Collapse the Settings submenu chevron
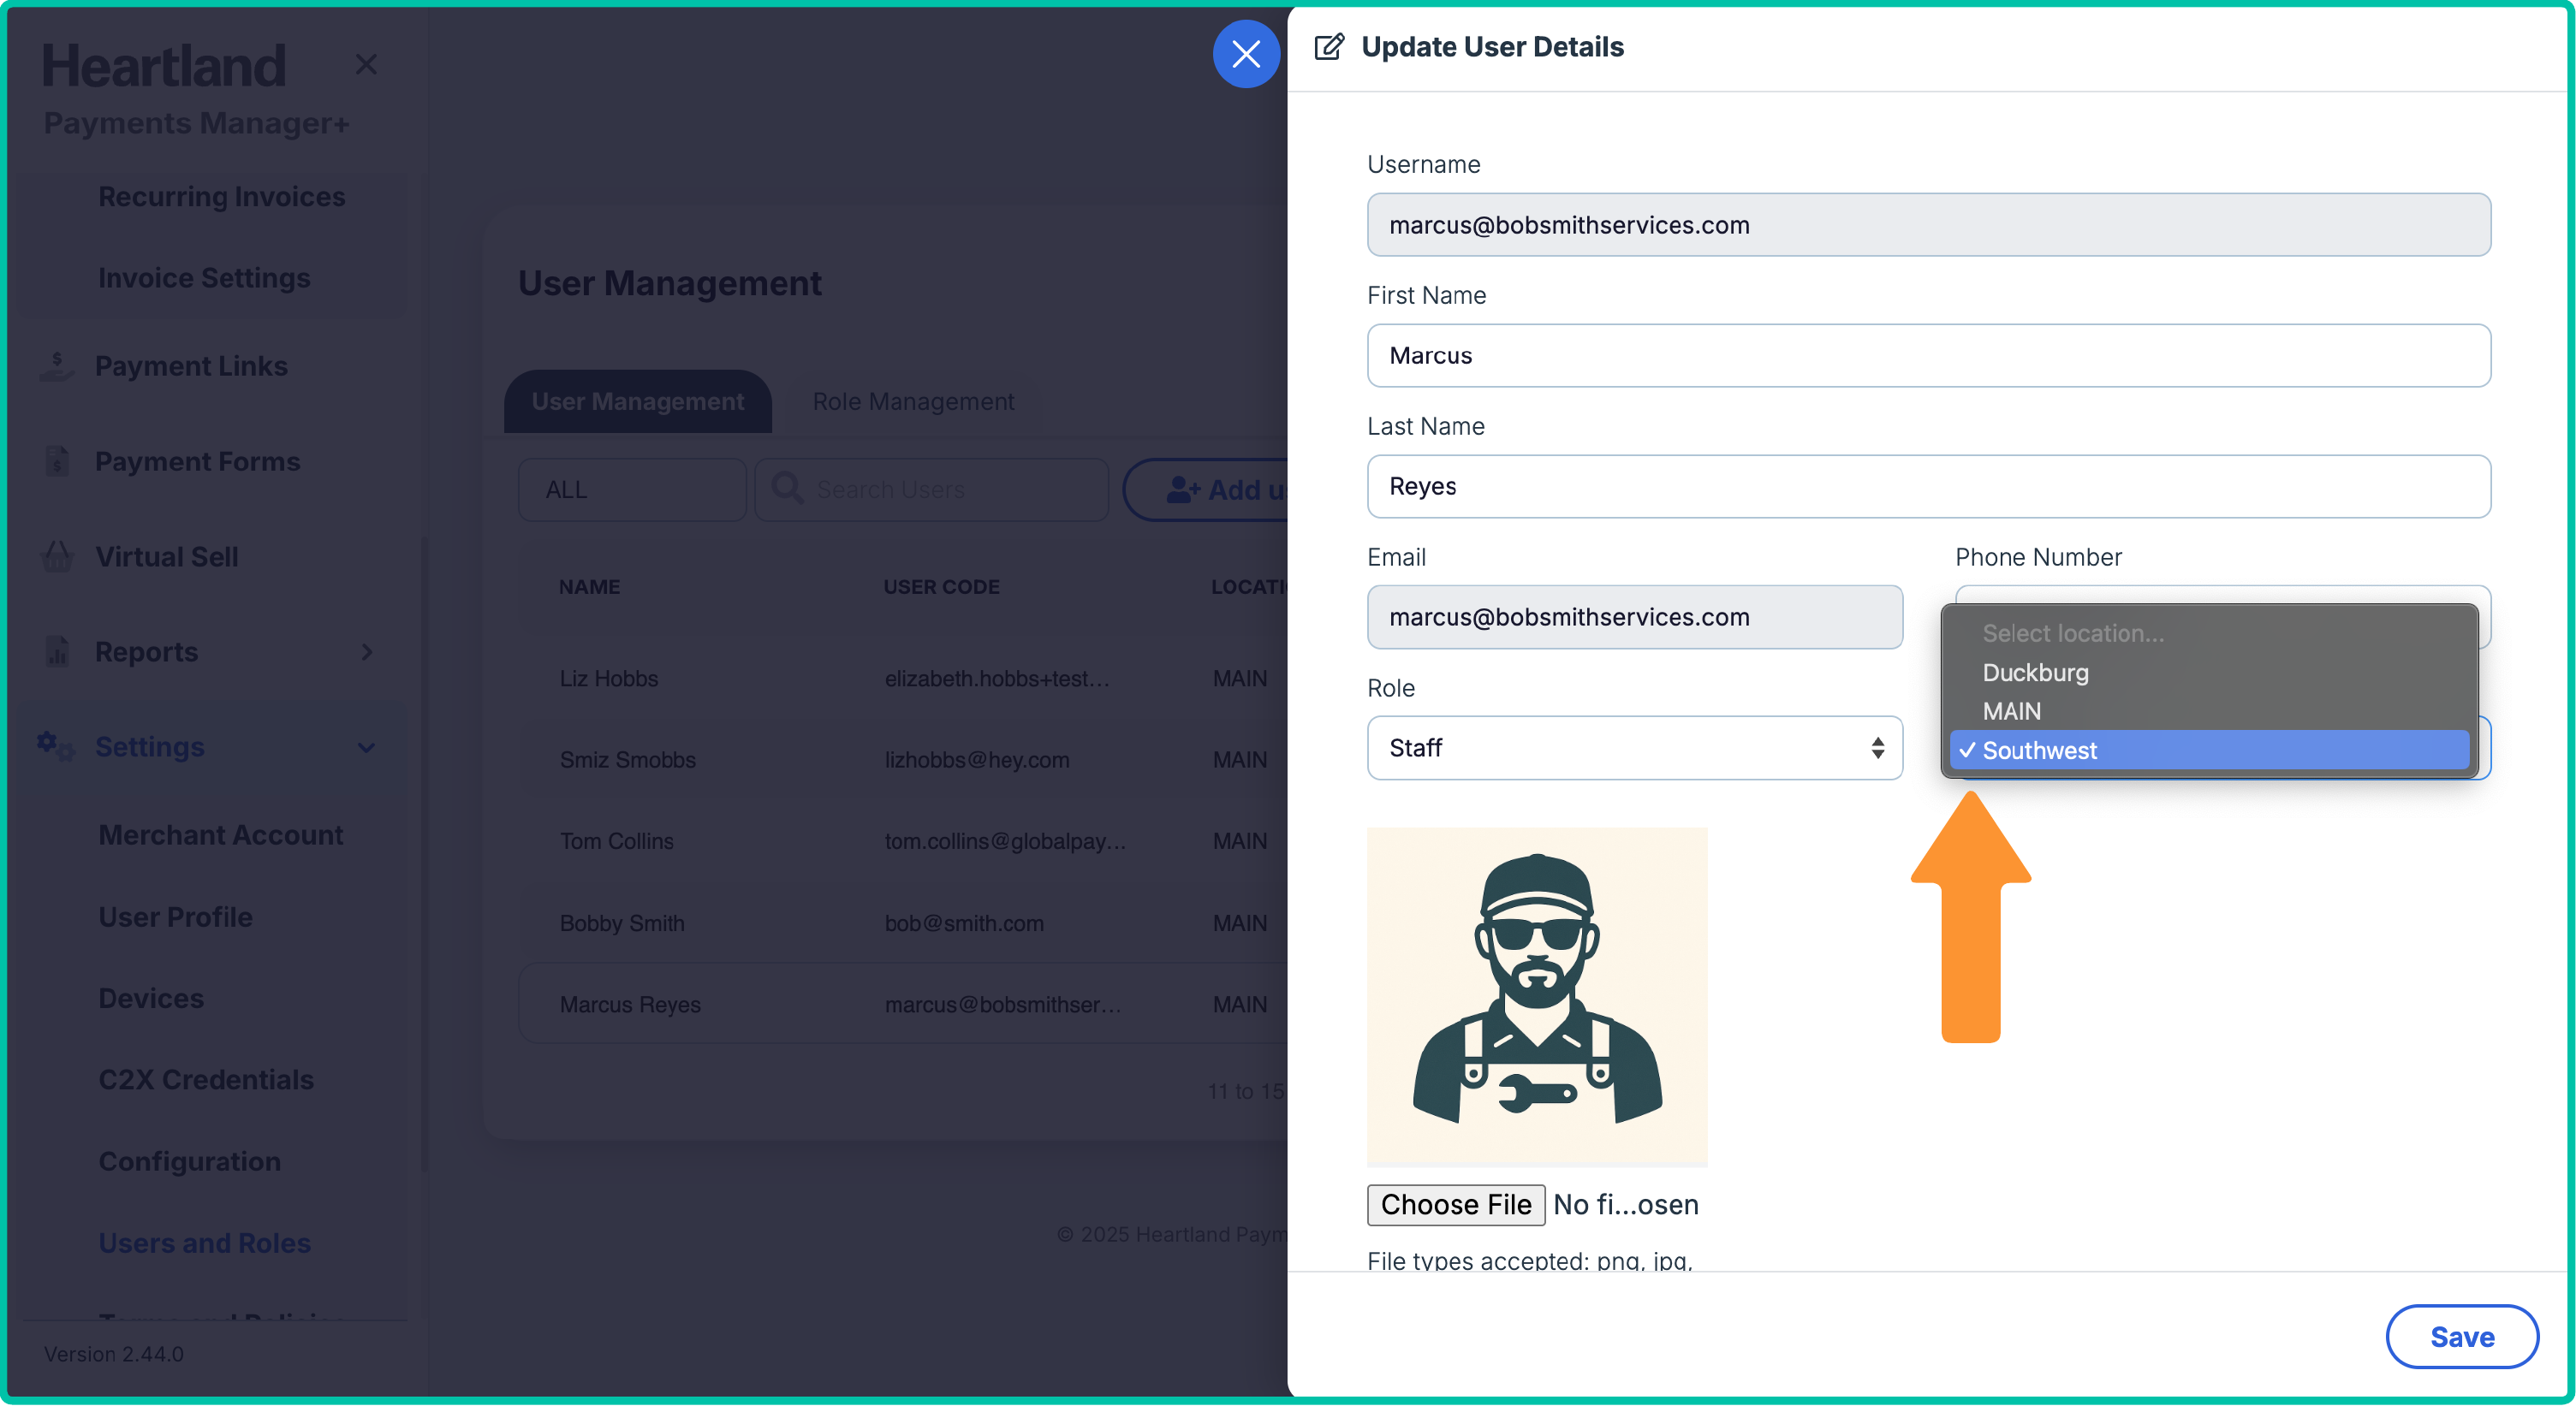The image size is (2576, 1406). click(x=366, y=747)
